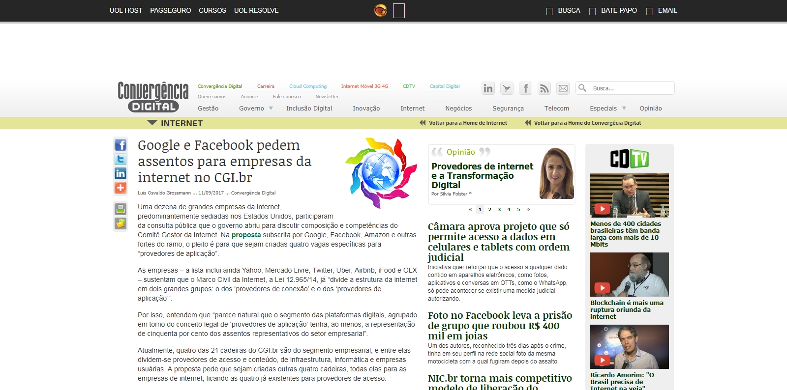Open 'Blockchain é mais uma ruptura' title
The height and width of the screenshot is (390, 787).
pyautogui.click(x=627, y=309)
